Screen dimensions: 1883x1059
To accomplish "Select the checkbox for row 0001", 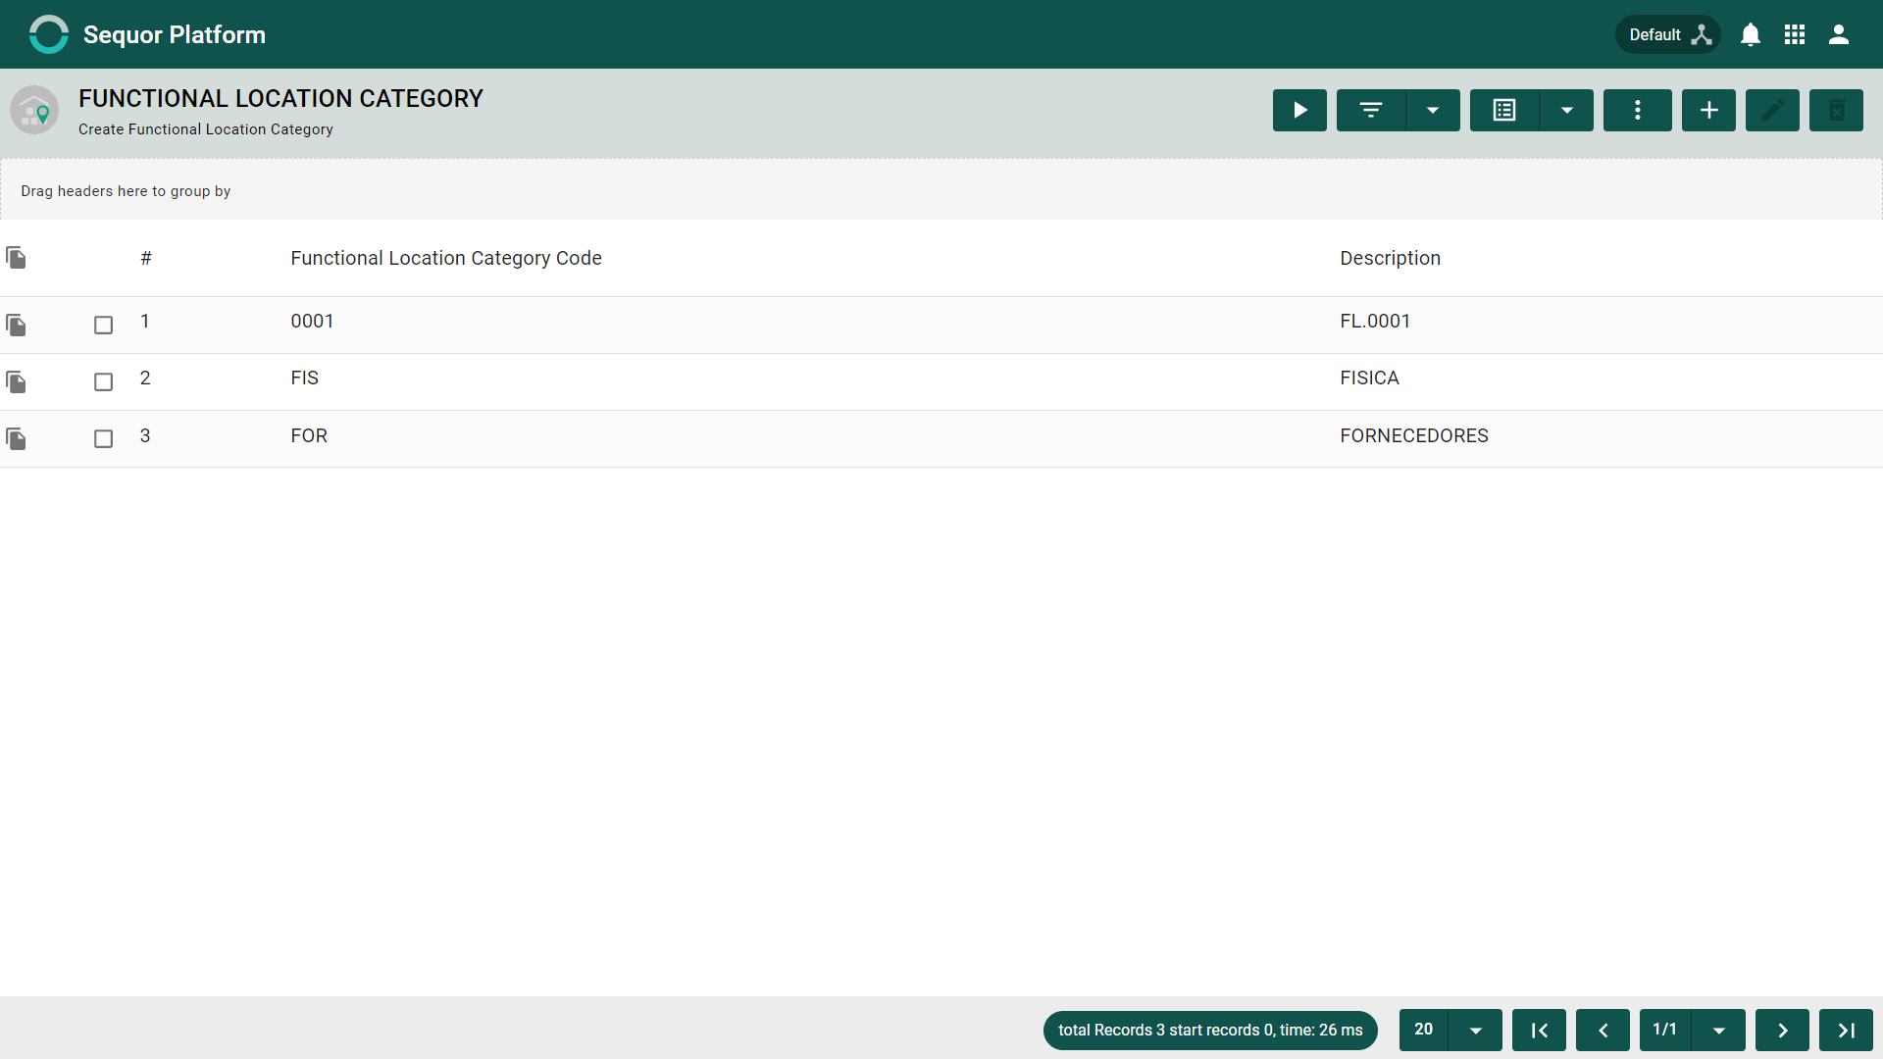I will (x=103, y=325).
